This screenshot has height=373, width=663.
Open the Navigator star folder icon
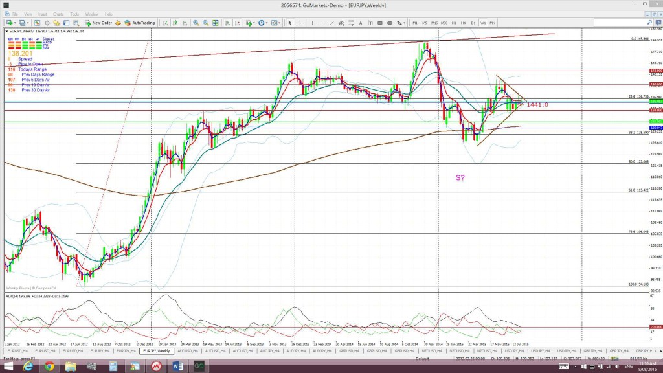pyautogui.click(x=56, y=23)
